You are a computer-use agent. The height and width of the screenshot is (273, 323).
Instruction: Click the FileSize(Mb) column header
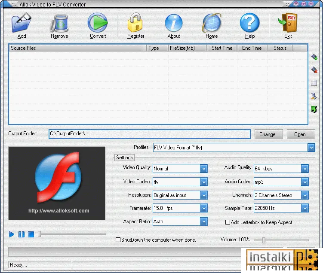click(x=188, y=48)
